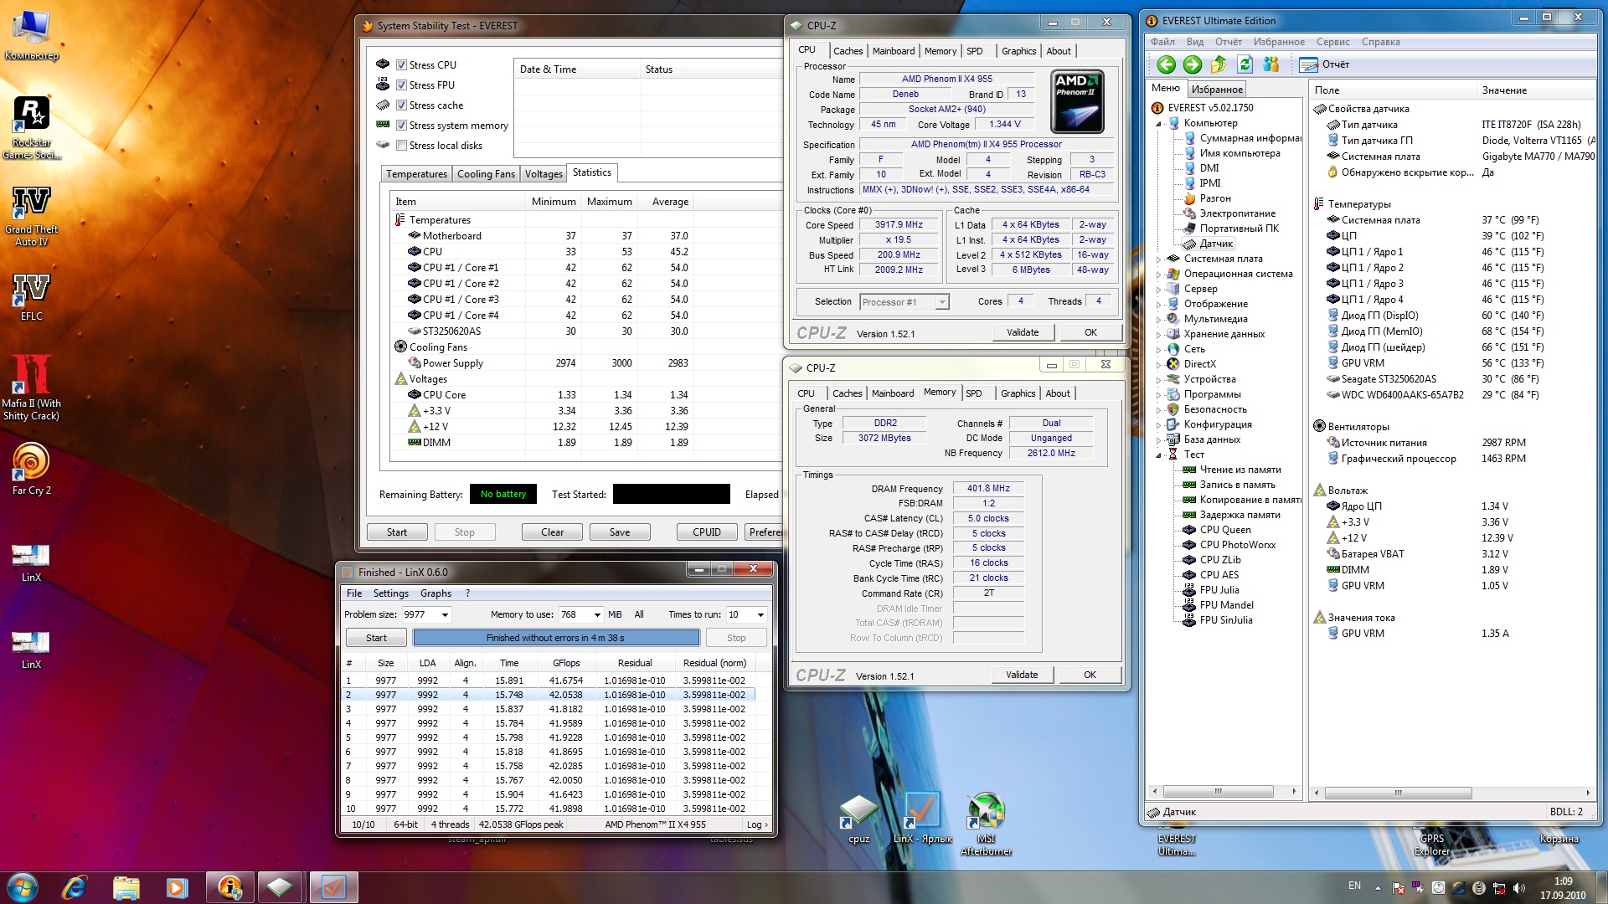Viewport: 1608px width, 904px height.
Task: Open the Problem size dropdown in LinX
Action: click(x=445, y=614)
